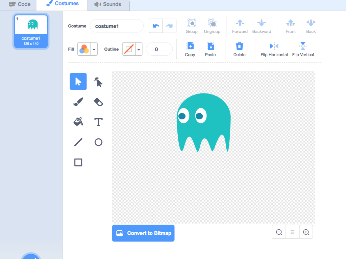This screenshot has height=259, width=346.
Task: Copy the selected shape
Action: (190, 49)
